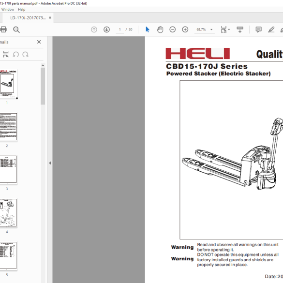Viewport: 283px width, 283px height.
Task: Switch to LD-170J-2017073 document tab
Action: (28, 18)
